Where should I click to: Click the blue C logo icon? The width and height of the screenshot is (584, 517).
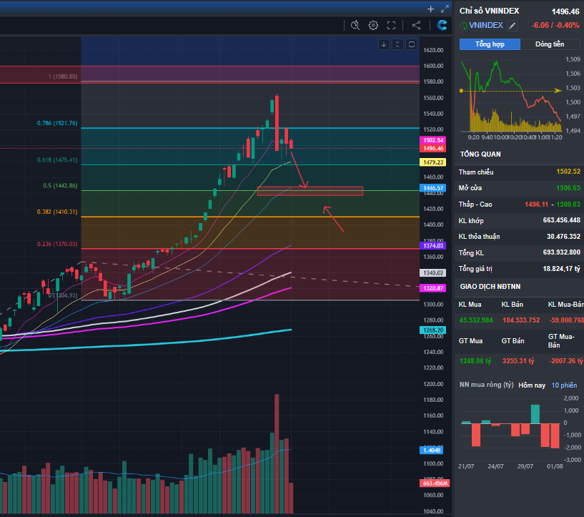[x=442, y=25]
